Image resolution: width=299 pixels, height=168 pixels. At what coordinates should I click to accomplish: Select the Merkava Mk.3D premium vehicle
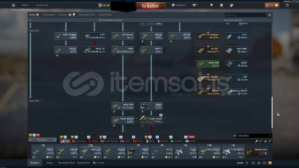coord(237,92)
